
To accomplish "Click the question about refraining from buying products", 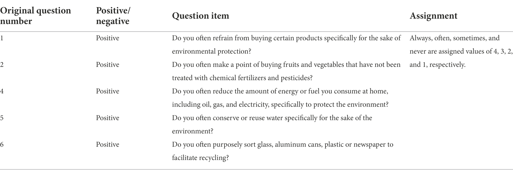I will point(286,45).
